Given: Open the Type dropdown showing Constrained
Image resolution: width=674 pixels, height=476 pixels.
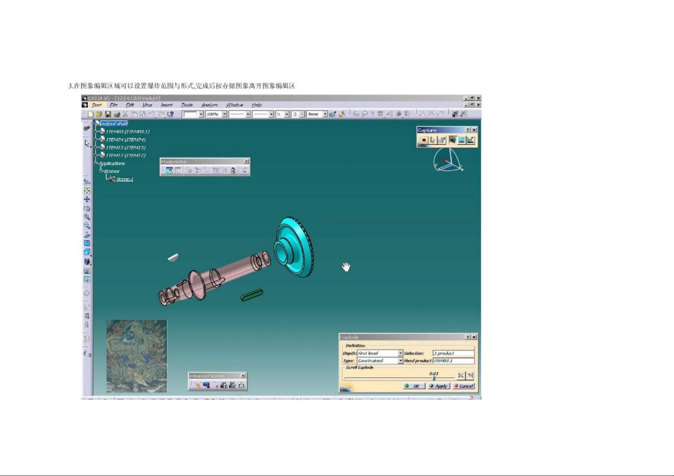Looking at the screenshot, I should pyautogui.click(x=400, y=361).
